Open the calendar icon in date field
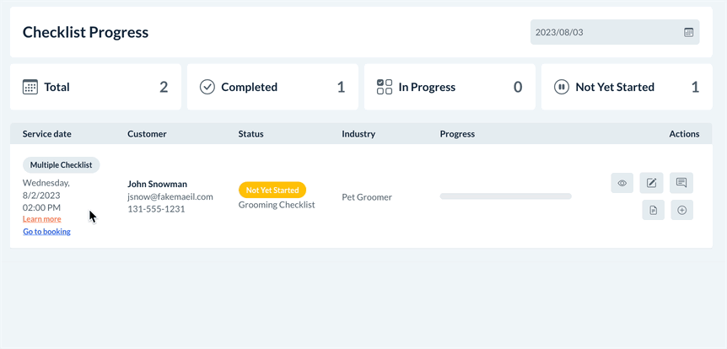Image resolution: width=727 pixels, height=349 pixels. 688,32
